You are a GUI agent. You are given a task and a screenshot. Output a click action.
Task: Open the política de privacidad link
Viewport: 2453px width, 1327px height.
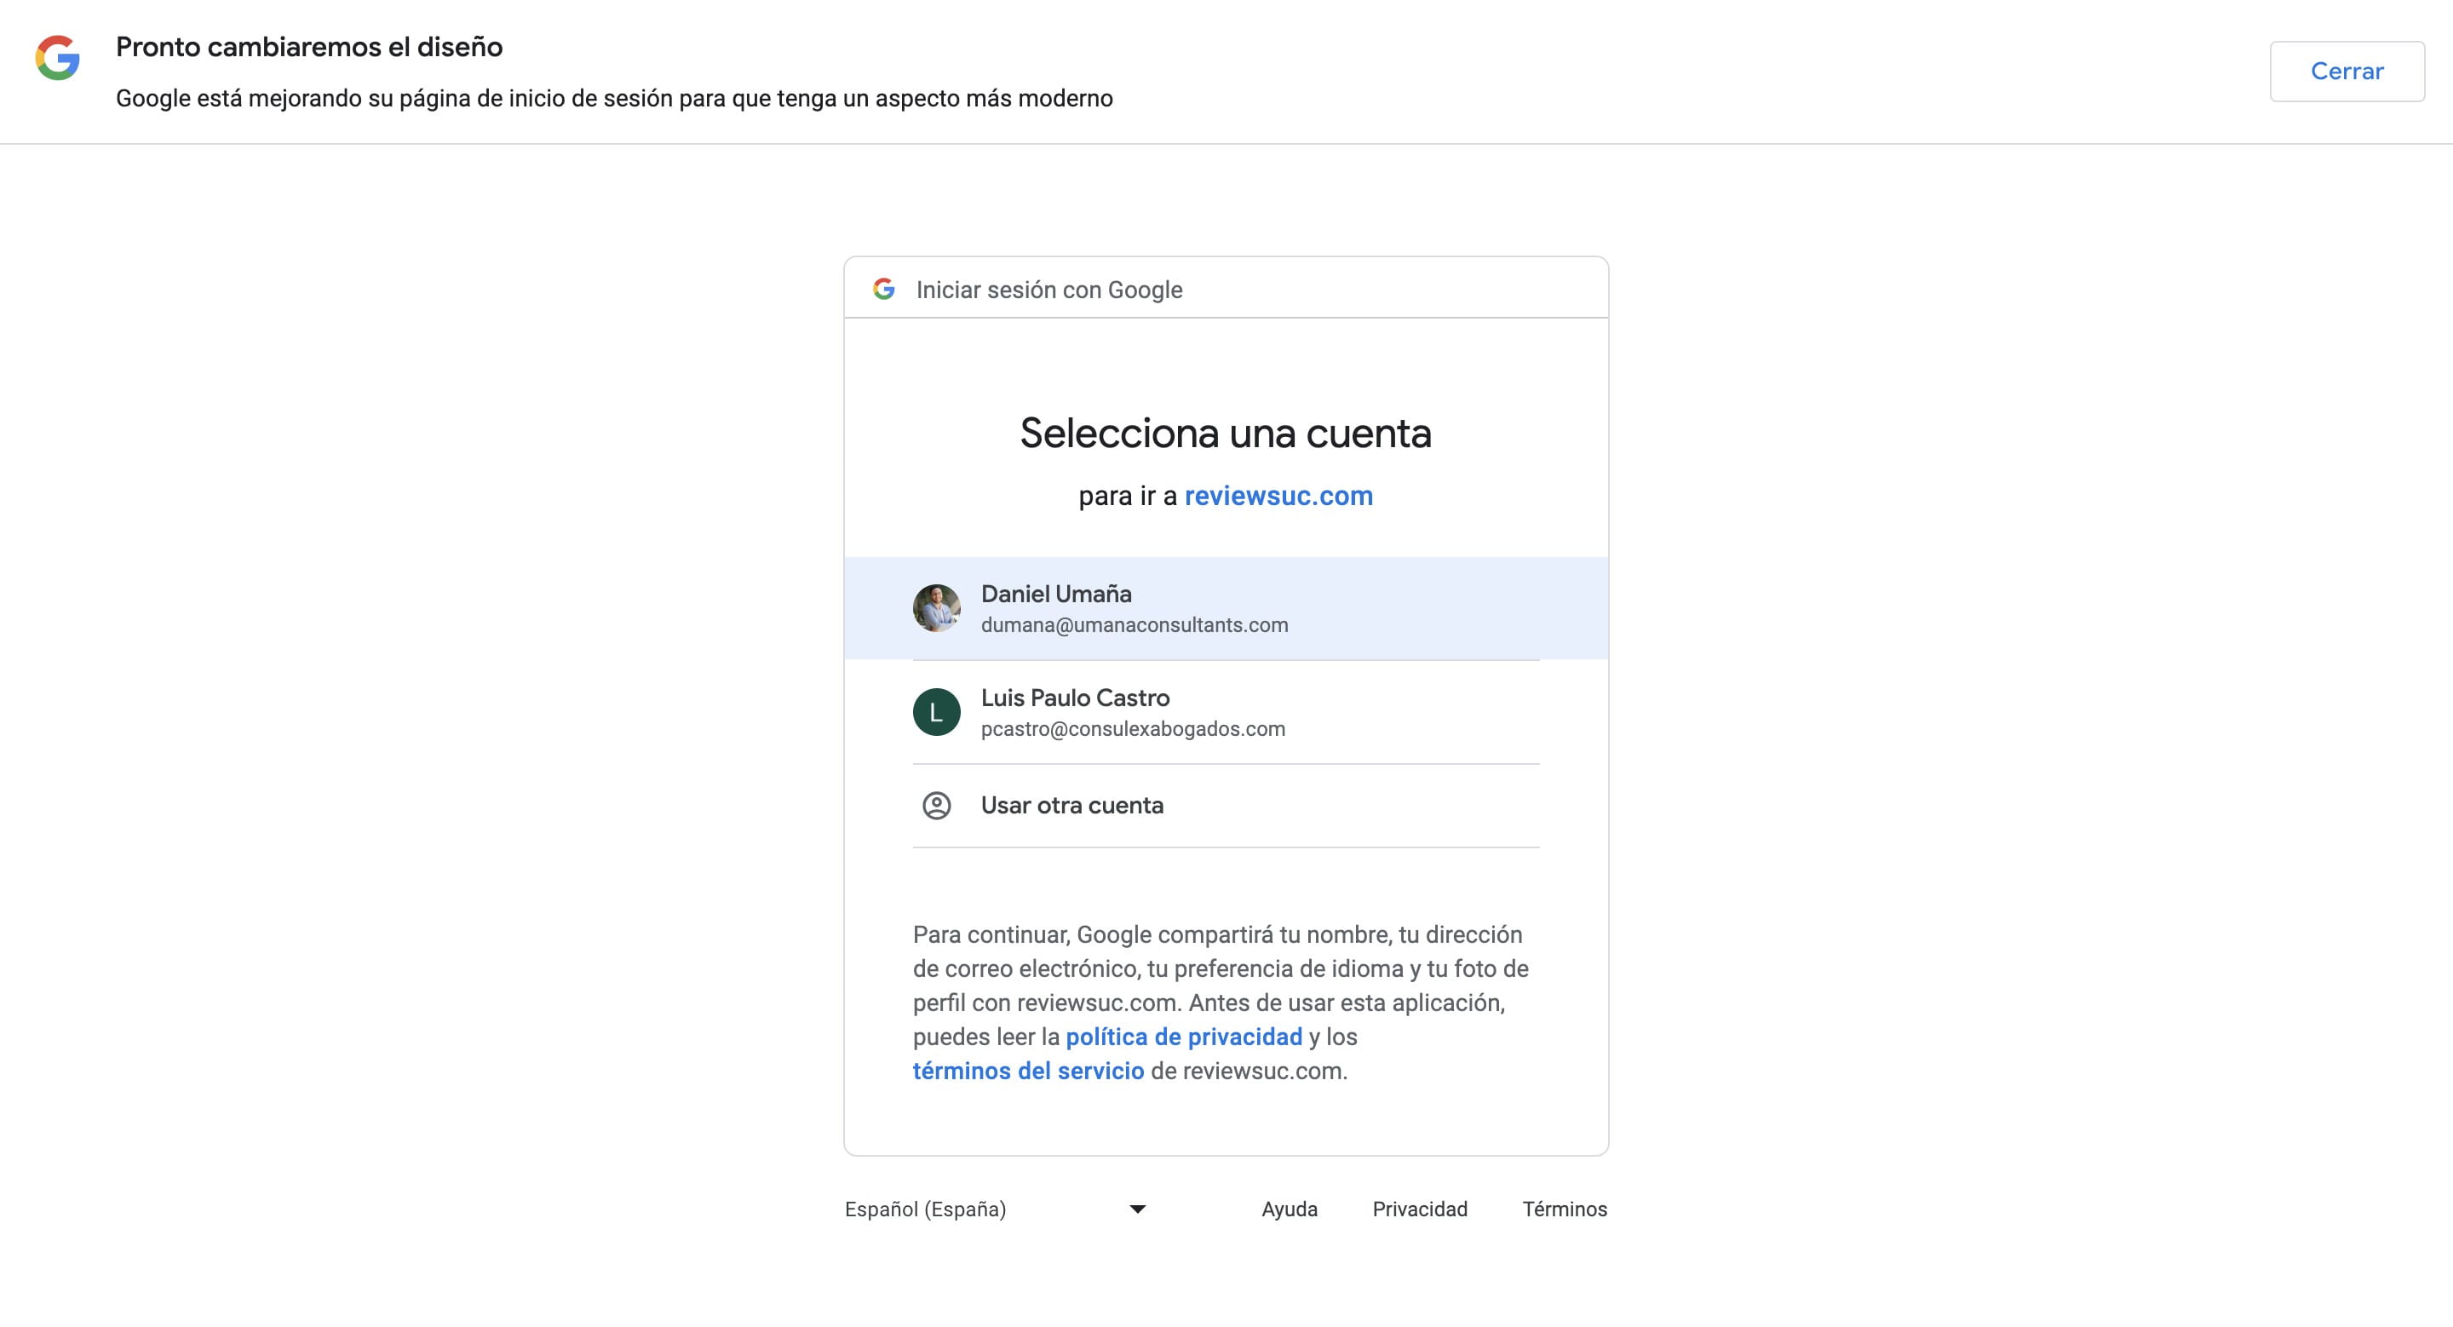coord(1184,1037)
